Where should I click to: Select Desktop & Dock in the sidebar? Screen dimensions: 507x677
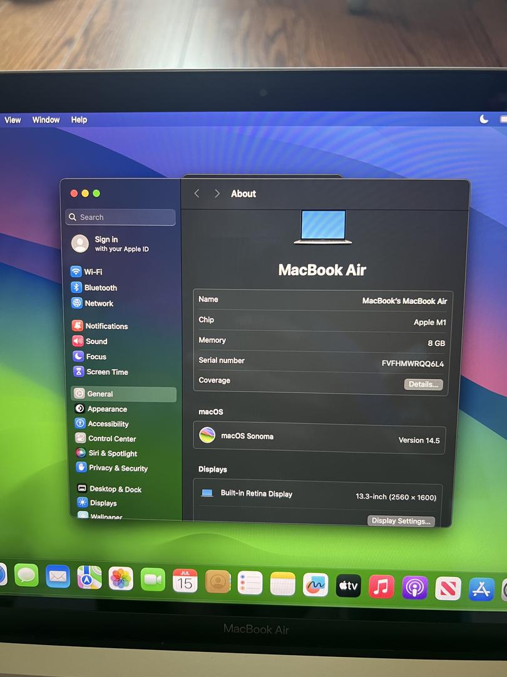pyautogui.click(x=110, y=489)
